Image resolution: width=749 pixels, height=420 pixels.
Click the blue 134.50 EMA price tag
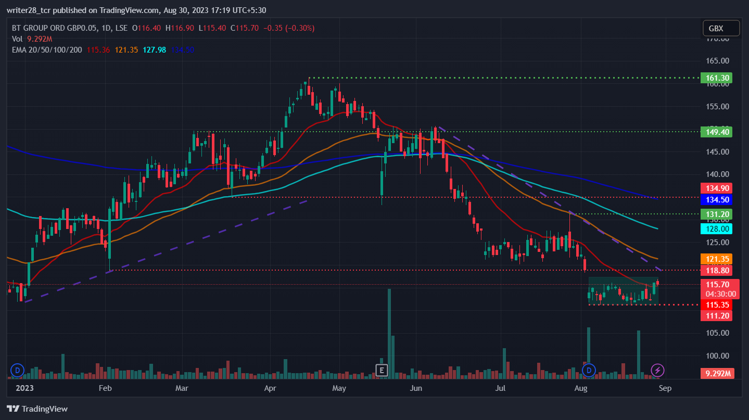pos(717,199)
